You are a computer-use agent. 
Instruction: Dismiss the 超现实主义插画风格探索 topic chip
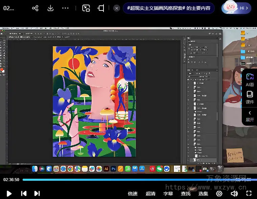click(117, 8)
